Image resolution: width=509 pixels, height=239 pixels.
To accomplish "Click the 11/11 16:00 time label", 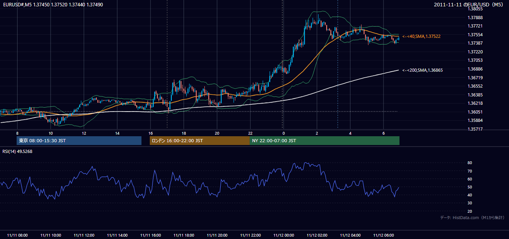I will (151, 235).
